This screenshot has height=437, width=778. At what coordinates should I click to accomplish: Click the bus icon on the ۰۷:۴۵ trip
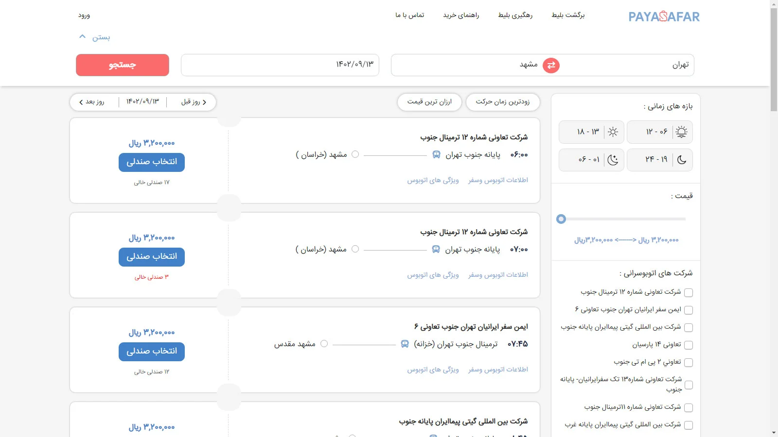coord(405,344)
